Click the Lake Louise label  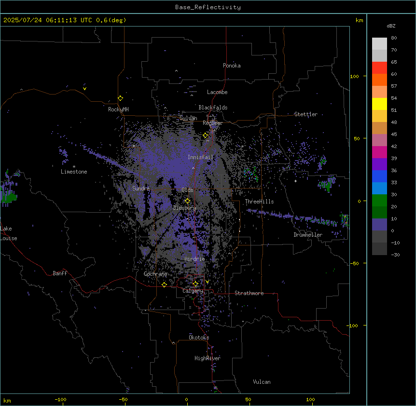9,233
